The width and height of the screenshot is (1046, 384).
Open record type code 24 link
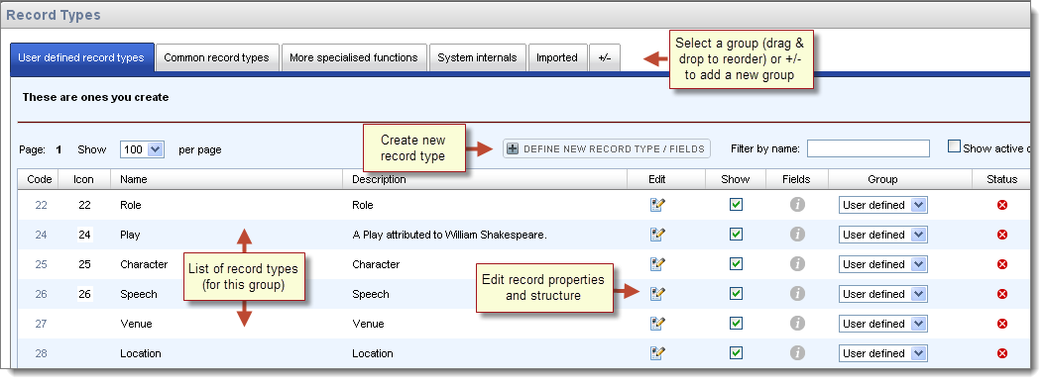[x=42, y=235]
